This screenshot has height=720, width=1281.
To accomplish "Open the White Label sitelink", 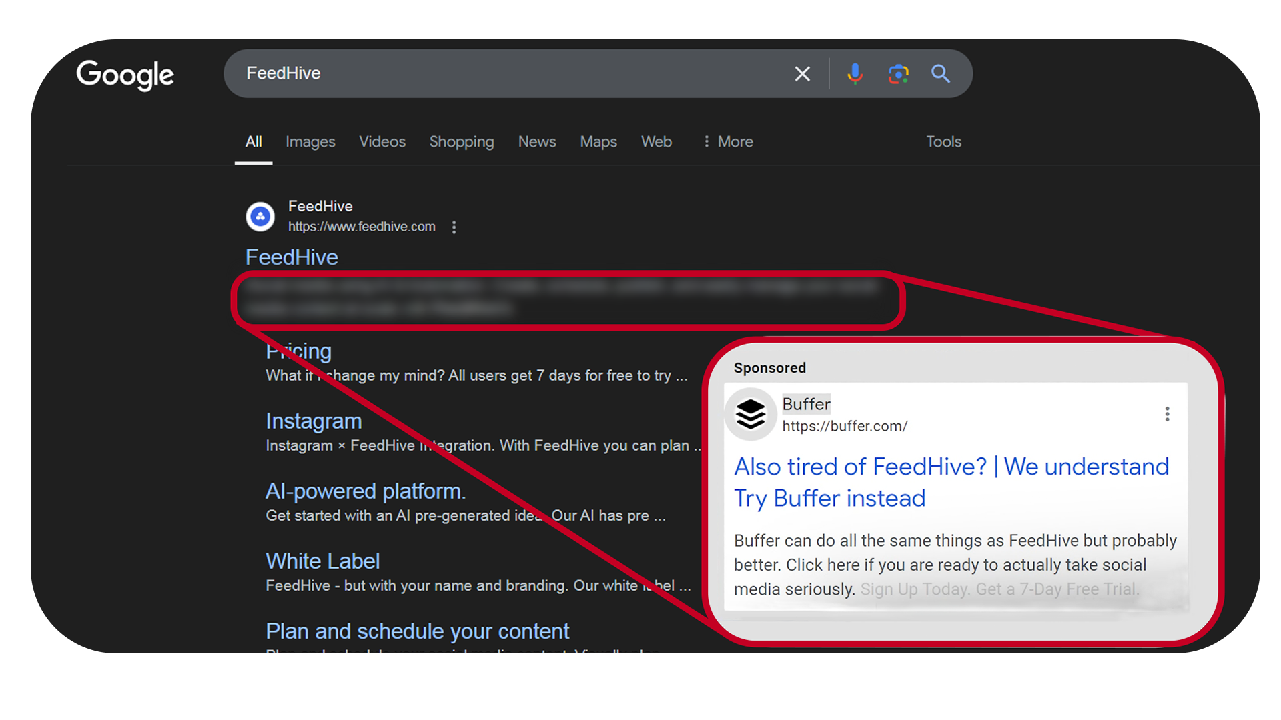I will pos(322,561).
